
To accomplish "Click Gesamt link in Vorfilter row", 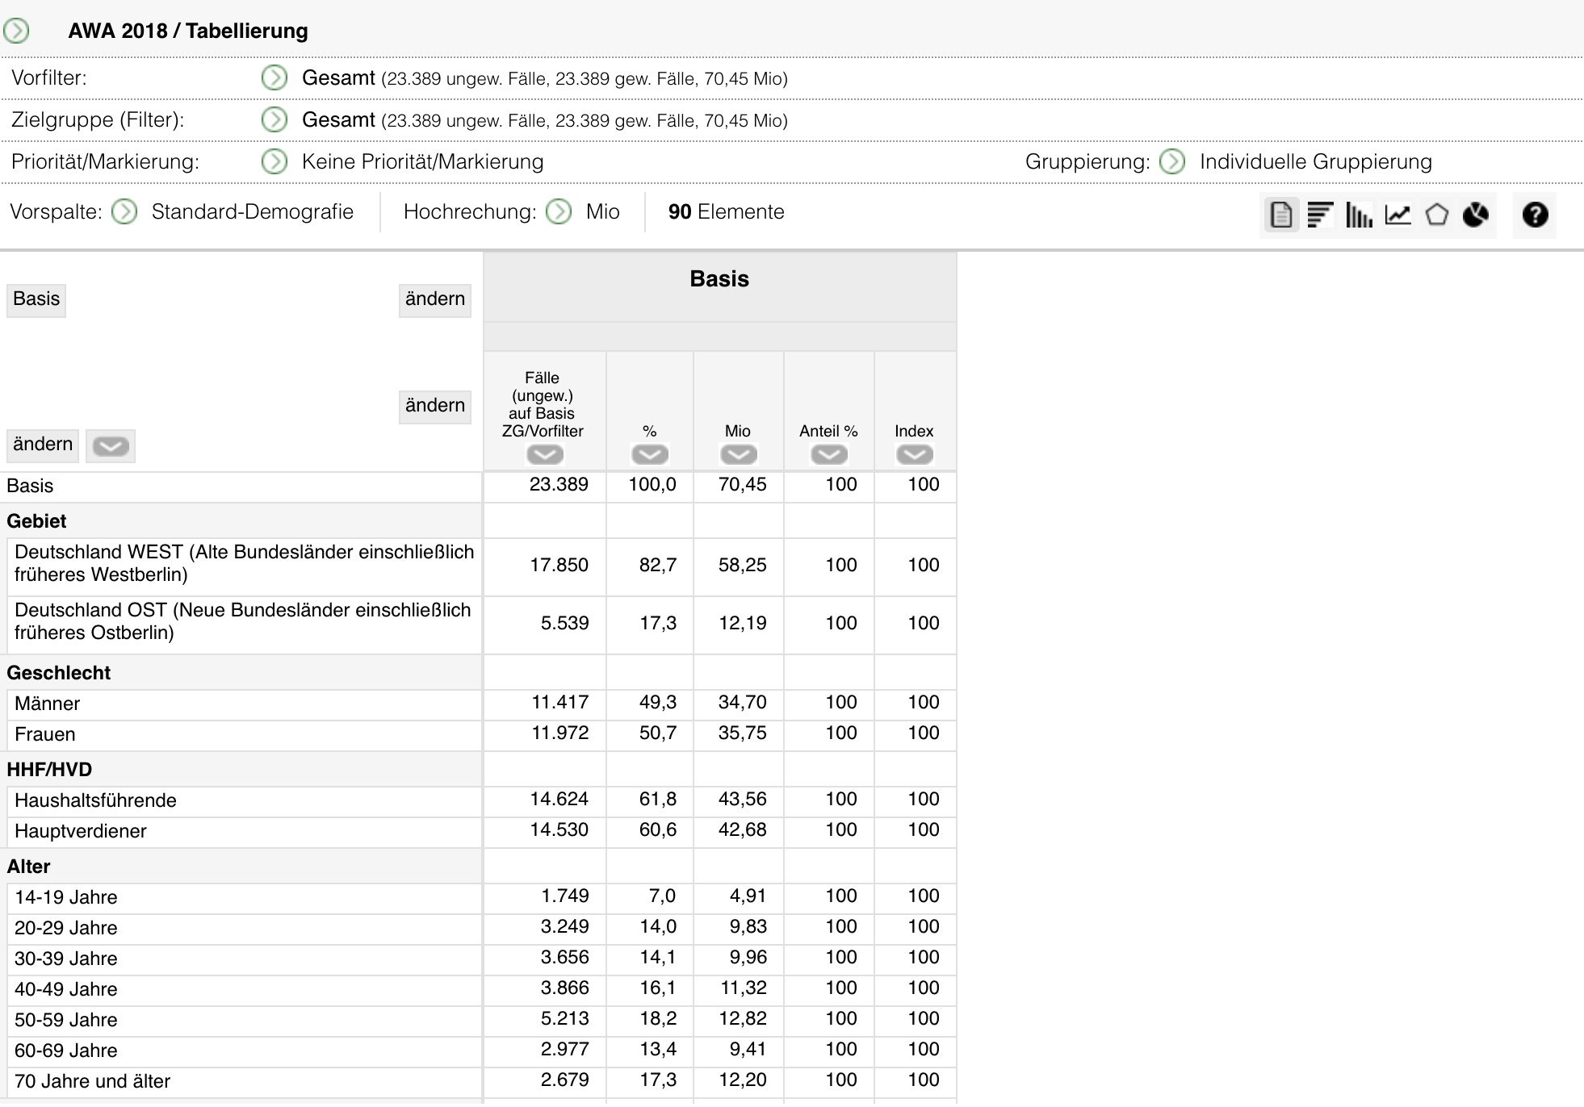I will click(338, 78).
